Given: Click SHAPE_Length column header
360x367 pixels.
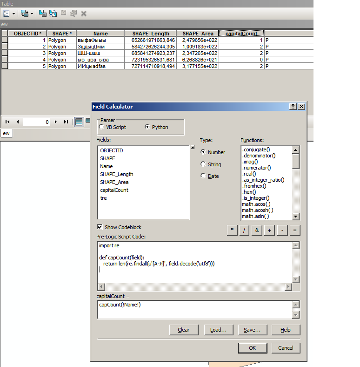Looking at the screenshot, I should click(151, 34).
